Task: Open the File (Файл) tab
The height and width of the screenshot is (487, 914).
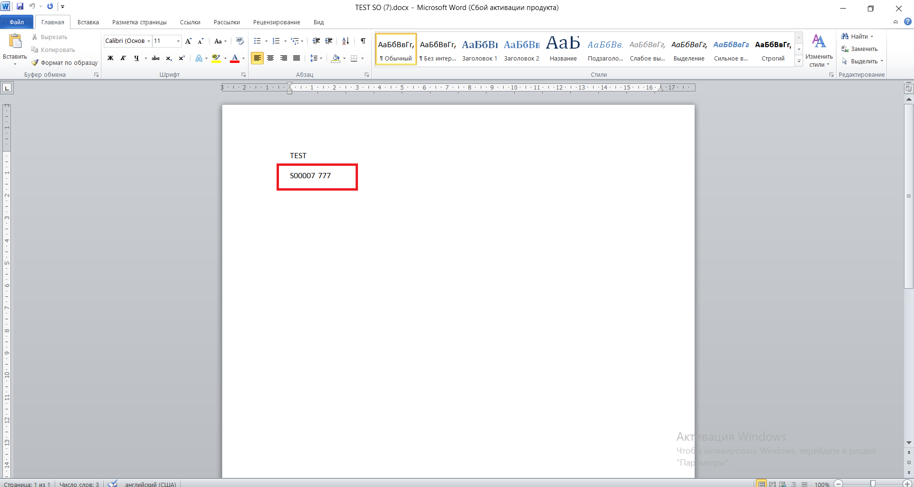Action: (x=17, y=22)
